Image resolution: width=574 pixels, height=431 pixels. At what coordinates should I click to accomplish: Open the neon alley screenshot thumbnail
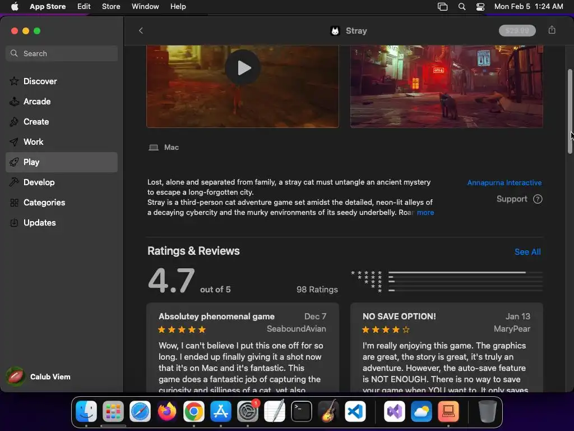point(447,86)
